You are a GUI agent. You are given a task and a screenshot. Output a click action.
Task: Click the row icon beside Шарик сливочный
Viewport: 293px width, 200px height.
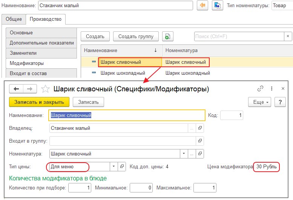[x=94, y=62]
